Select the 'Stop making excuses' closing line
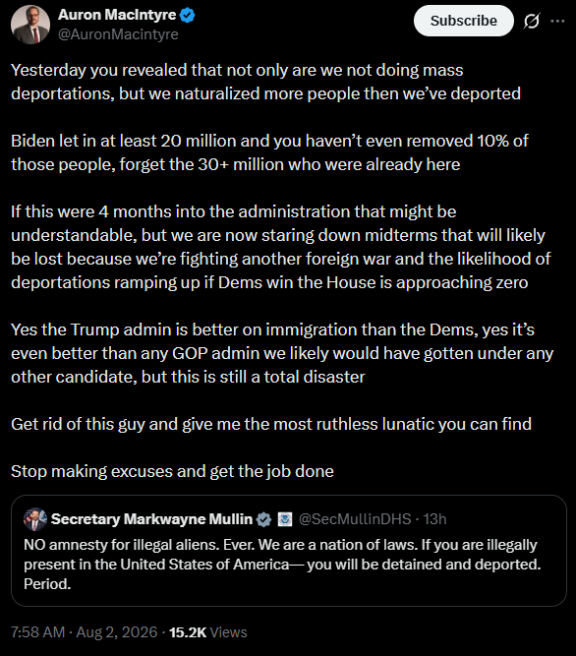Viewport: 576px width, 656px height. (x=172, y=471)
